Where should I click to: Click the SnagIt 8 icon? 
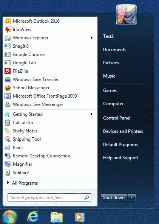pos(8,46)
